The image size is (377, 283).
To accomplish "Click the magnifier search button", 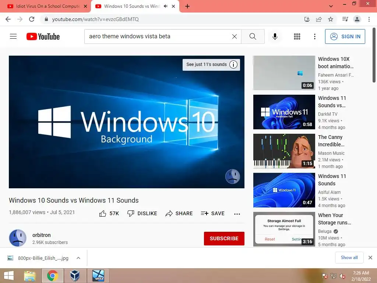I will pos(253,36).
